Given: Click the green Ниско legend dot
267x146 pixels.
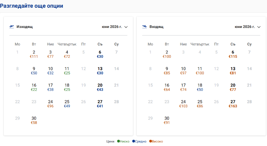Looking at the screenshot, I should (118, 141).
